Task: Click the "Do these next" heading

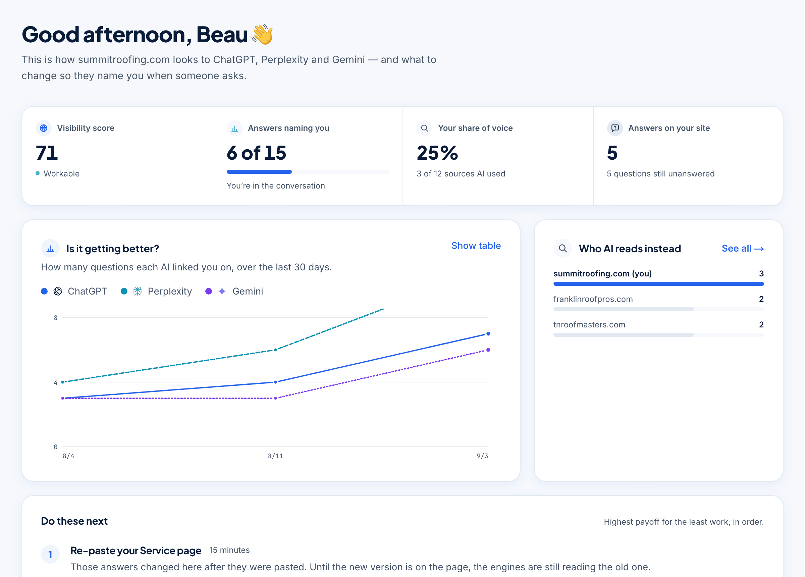Action: (x=74, y=521)
